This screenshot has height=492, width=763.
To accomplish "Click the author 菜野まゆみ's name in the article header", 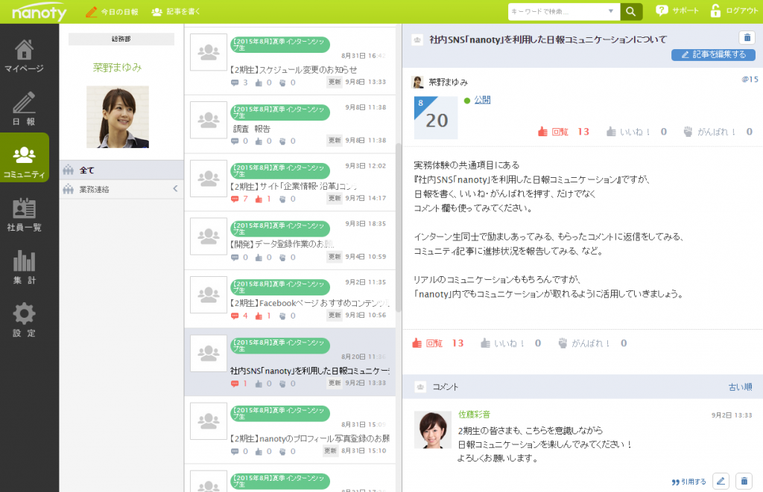I will [x=448, y=82].
